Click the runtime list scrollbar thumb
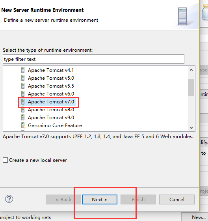 (191, 88)
